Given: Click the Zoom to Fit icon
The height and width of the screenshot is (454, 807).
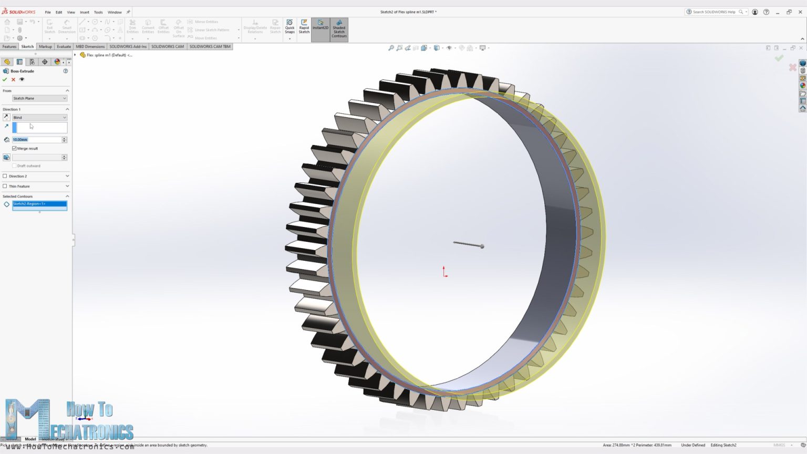Looking at the screenshot, I should point(391,47).
